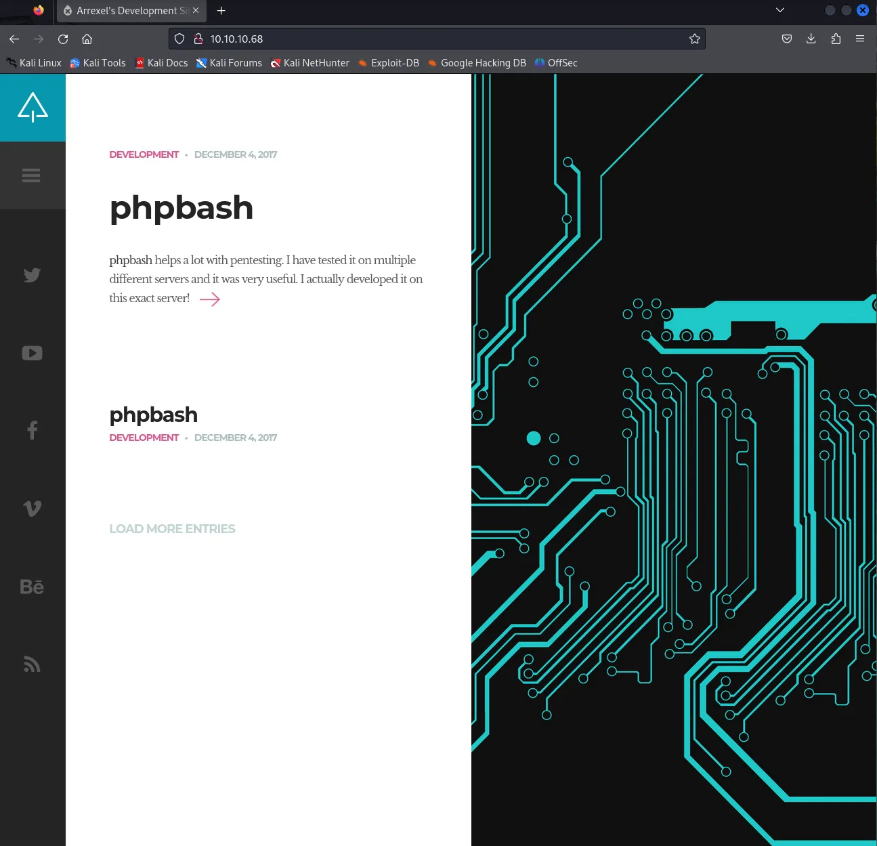Open the Firefox application menu
Screen dimensions: 877x846
860,39
